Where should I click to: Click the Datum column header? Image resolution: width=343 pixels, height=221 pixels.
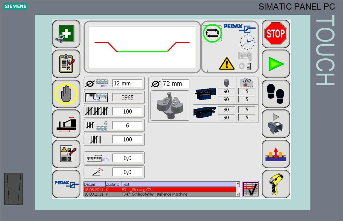click(95, 184)
